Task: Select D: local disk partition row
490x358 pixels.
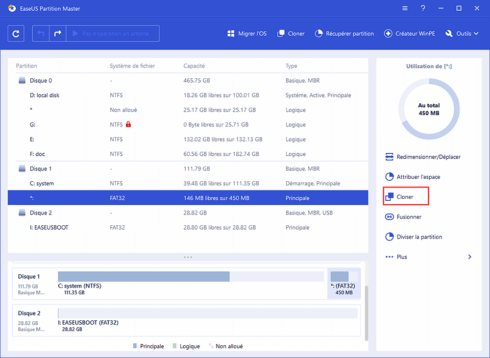Action: [x=188, y=95]
